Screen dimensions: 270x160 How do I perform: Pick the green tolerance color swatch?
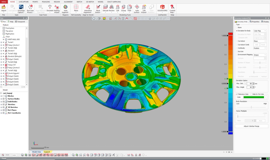[x=254, y=97]
